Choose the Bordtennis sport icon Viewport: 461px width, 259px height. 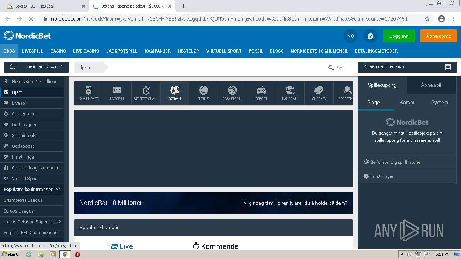[x=343, y=93]
